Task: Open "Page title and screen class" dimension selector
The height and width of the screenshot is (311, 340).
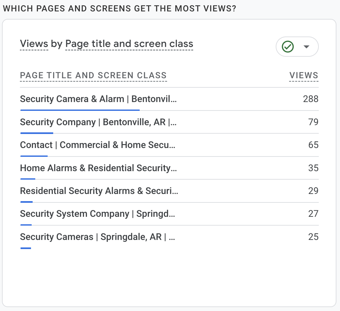Action: (129, 44)
